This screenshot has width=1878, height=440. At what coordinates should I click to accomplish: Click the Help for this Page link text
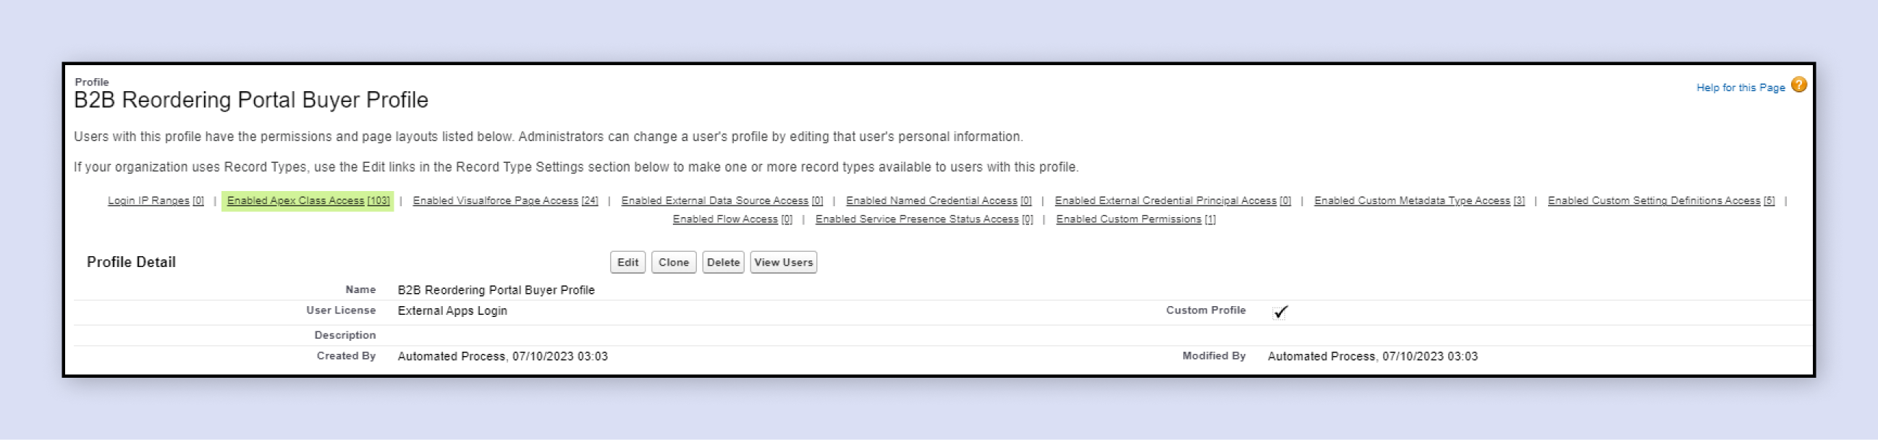[1739, 87]
